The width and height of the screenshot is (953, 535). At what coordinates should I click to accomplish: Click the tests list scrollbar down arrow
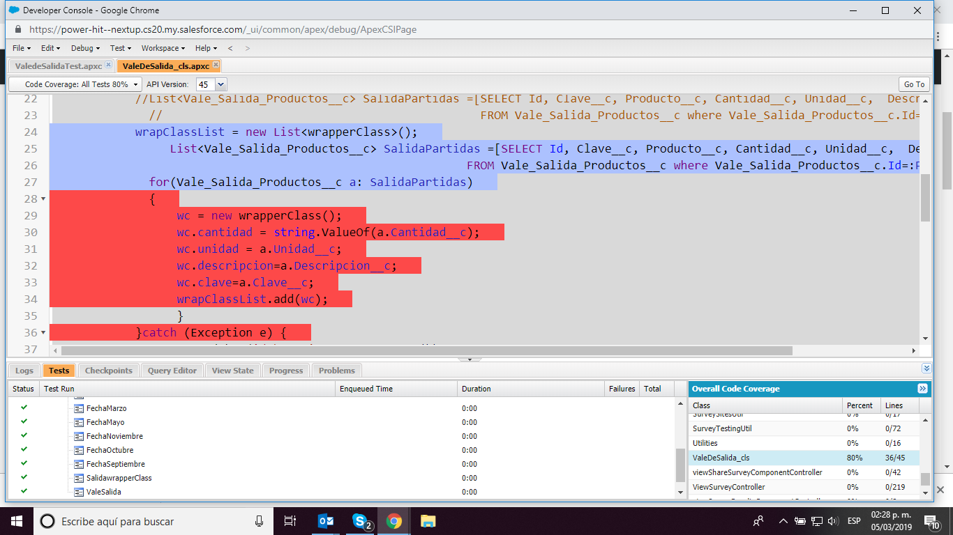pyautogui.click(x=681, y=493)
